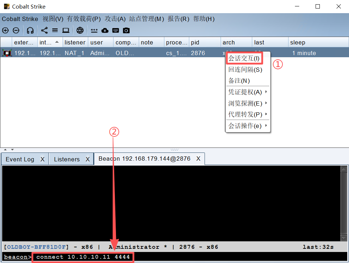Click beacon console scrollbar up arrow
349x263 pixels.
(344, 170)
